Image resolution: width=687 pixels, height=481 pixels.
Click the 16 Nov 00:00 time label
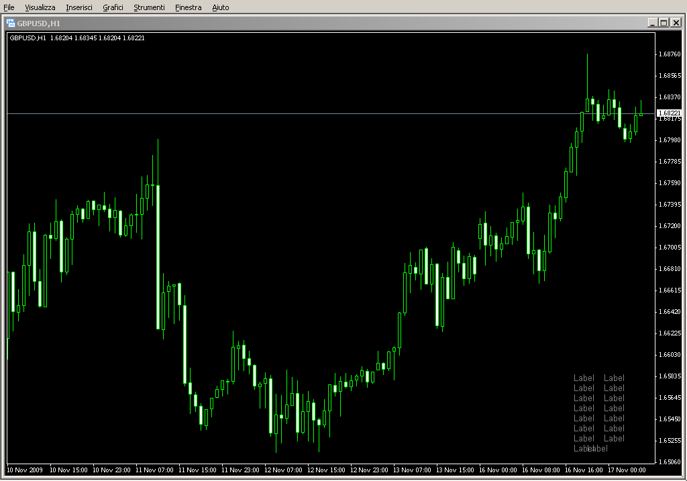point(498,470)
